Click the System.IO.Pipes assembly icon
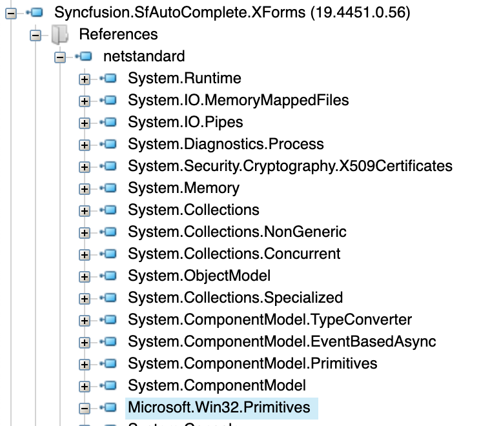Screen dimensions: 501x426 [108, 122]
